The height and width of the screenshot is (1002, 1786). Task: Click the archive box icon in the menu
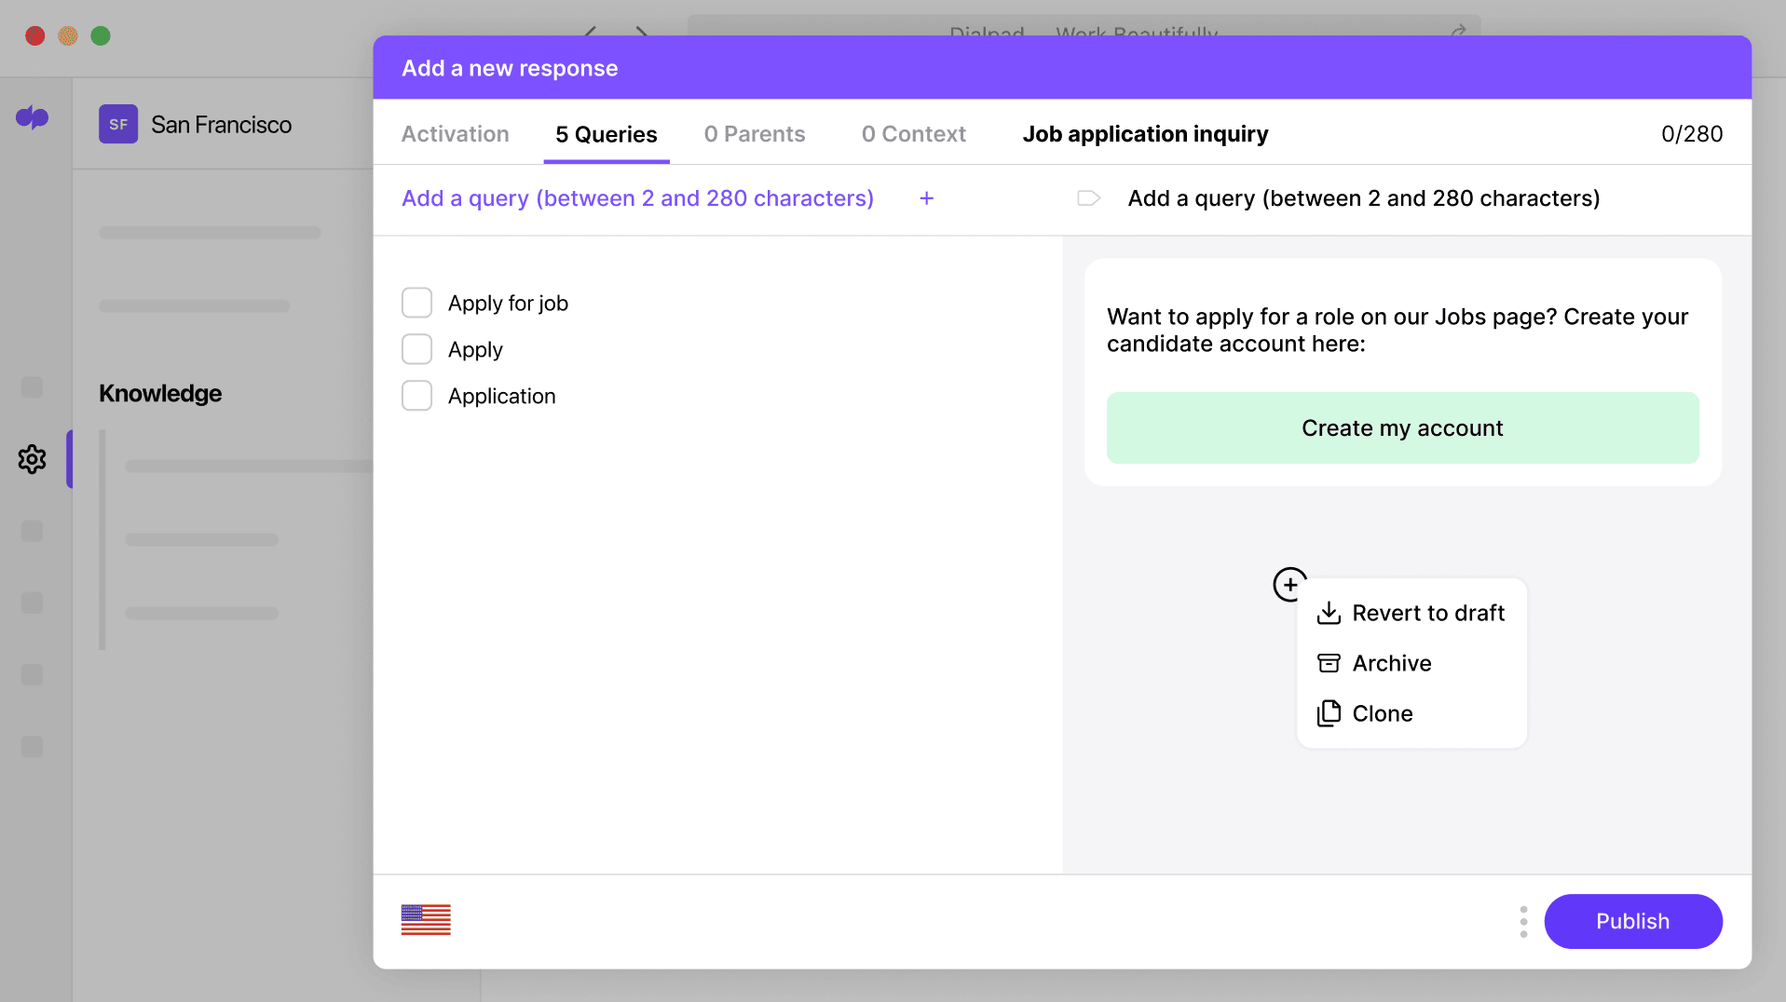pos(1328,663)
